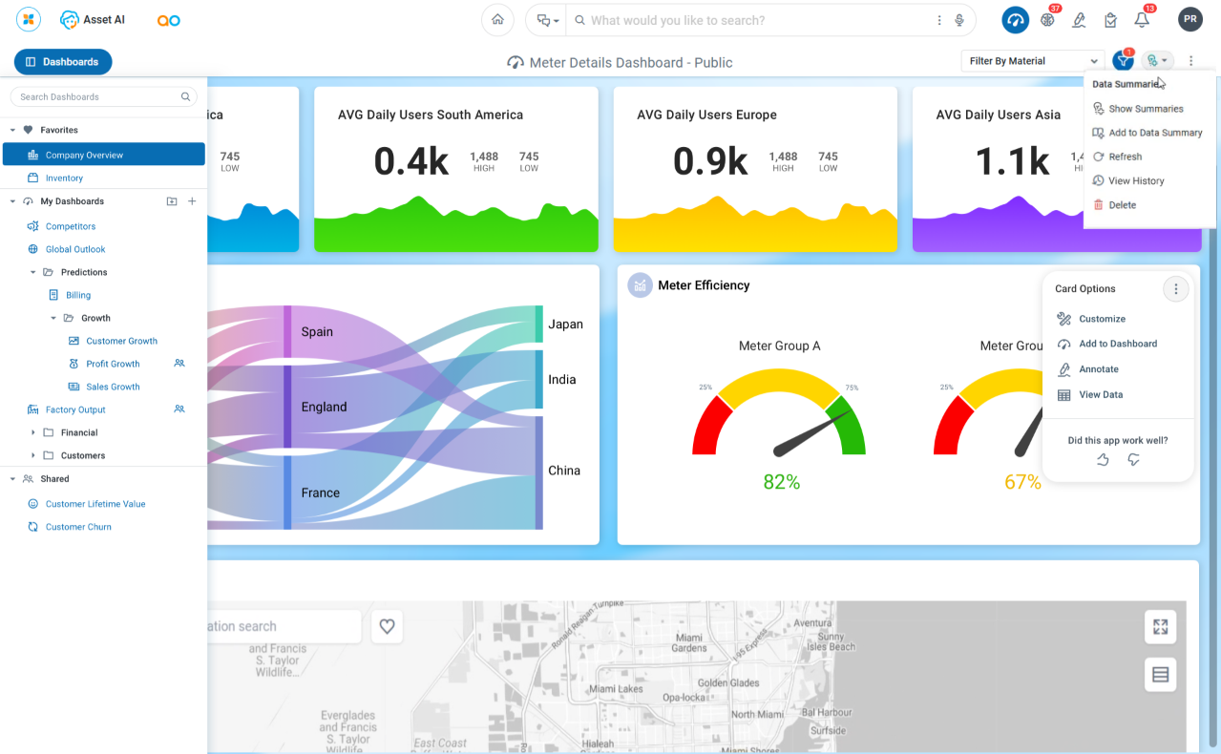Collapse the Favorites section
1221x754 pixels.
pyautogui.click(x=12, y=130)
